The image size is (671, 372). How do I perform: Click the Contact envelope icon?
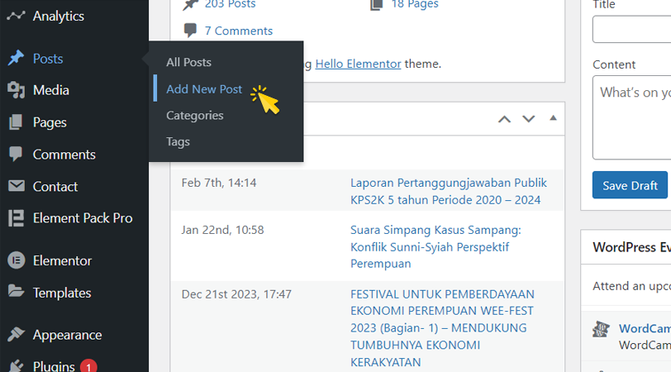click(16, 187)
